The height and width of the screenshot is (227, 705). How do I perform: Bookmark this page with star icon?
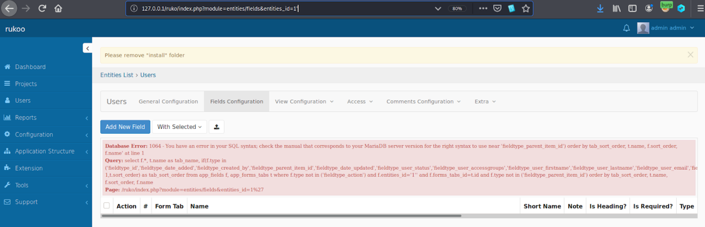pyautogui.click(x=526, y=8)
